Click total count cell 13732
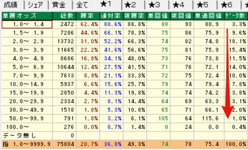 pyautogui.click(x=64, y=41)
